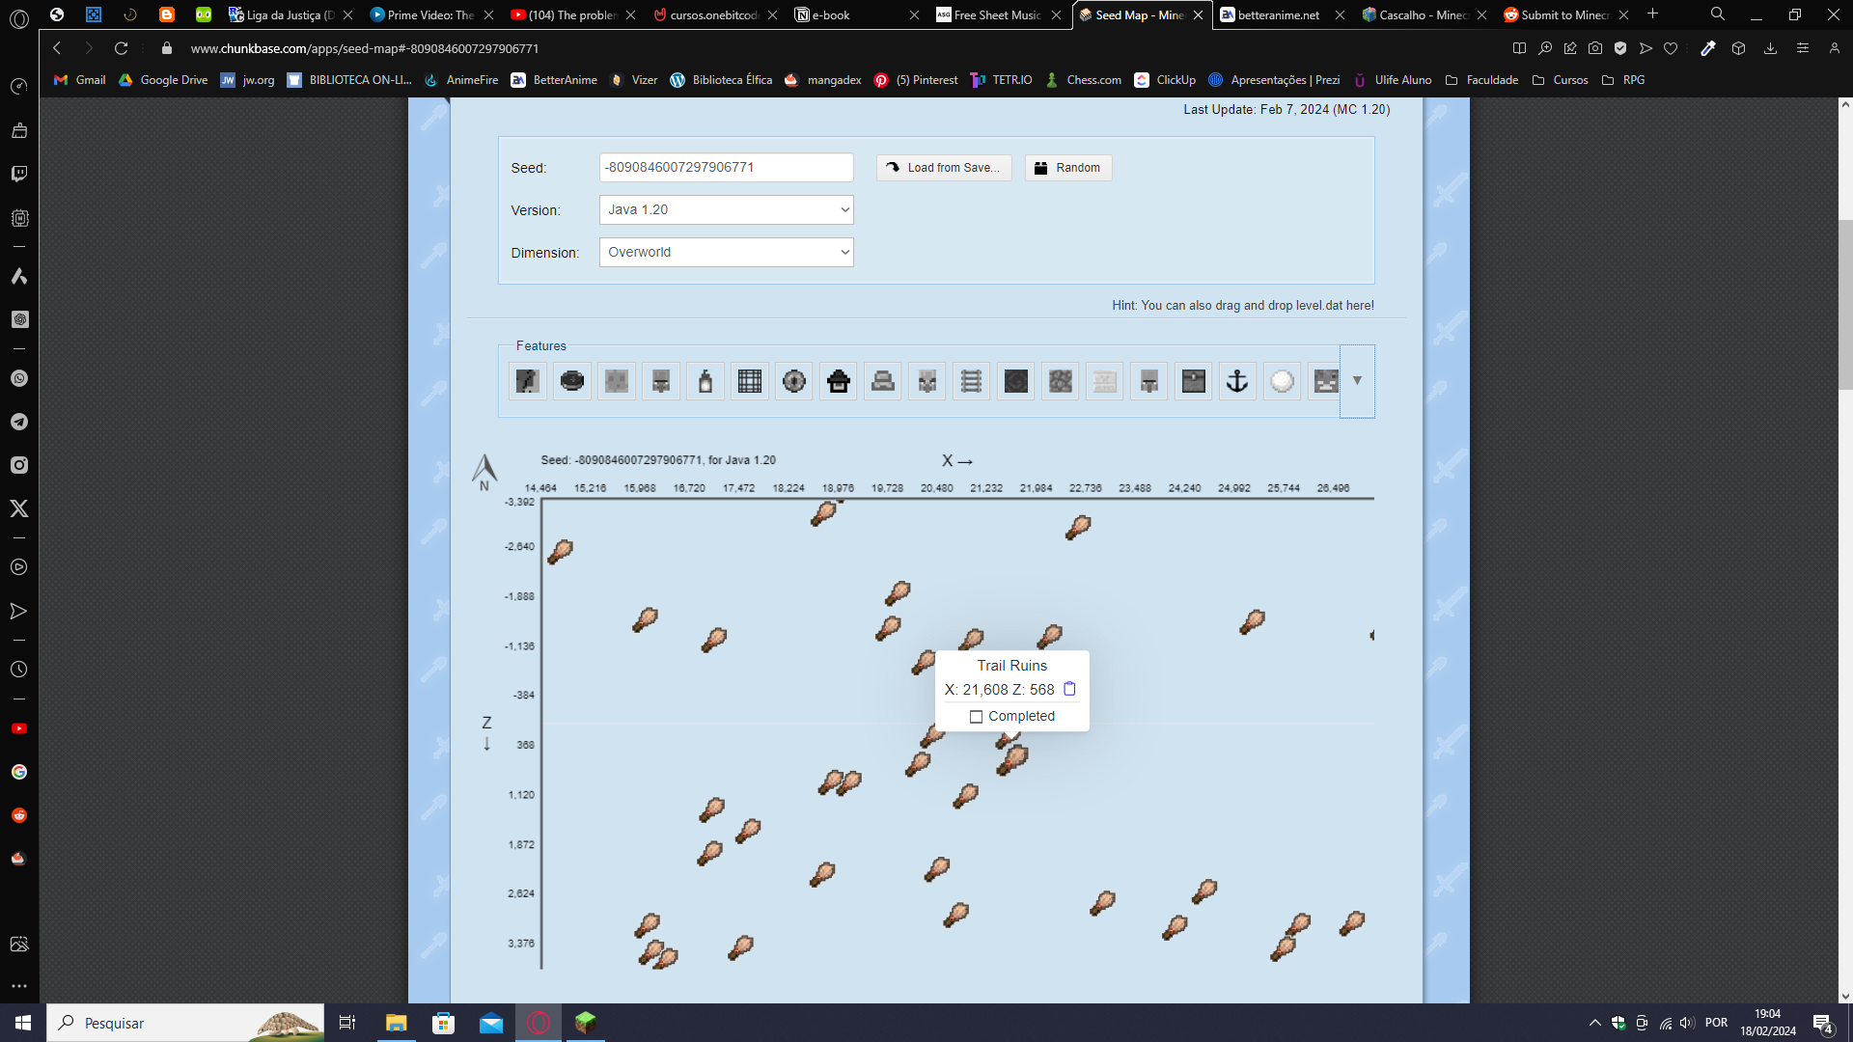This screenshot has height=1042, width=1853.
Task: Toggle the white slime ball feature icon
Action: tap(1282, 381)
